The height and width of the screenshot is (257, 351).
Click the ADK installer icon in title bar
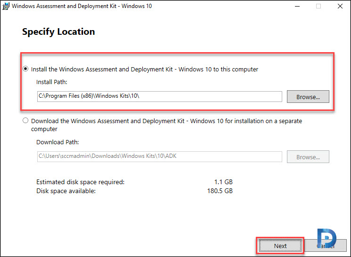tap(6, 6)
